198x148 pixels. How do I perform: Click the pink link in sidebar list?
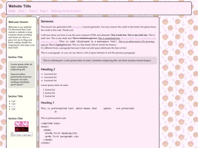[x=14, y=106]
